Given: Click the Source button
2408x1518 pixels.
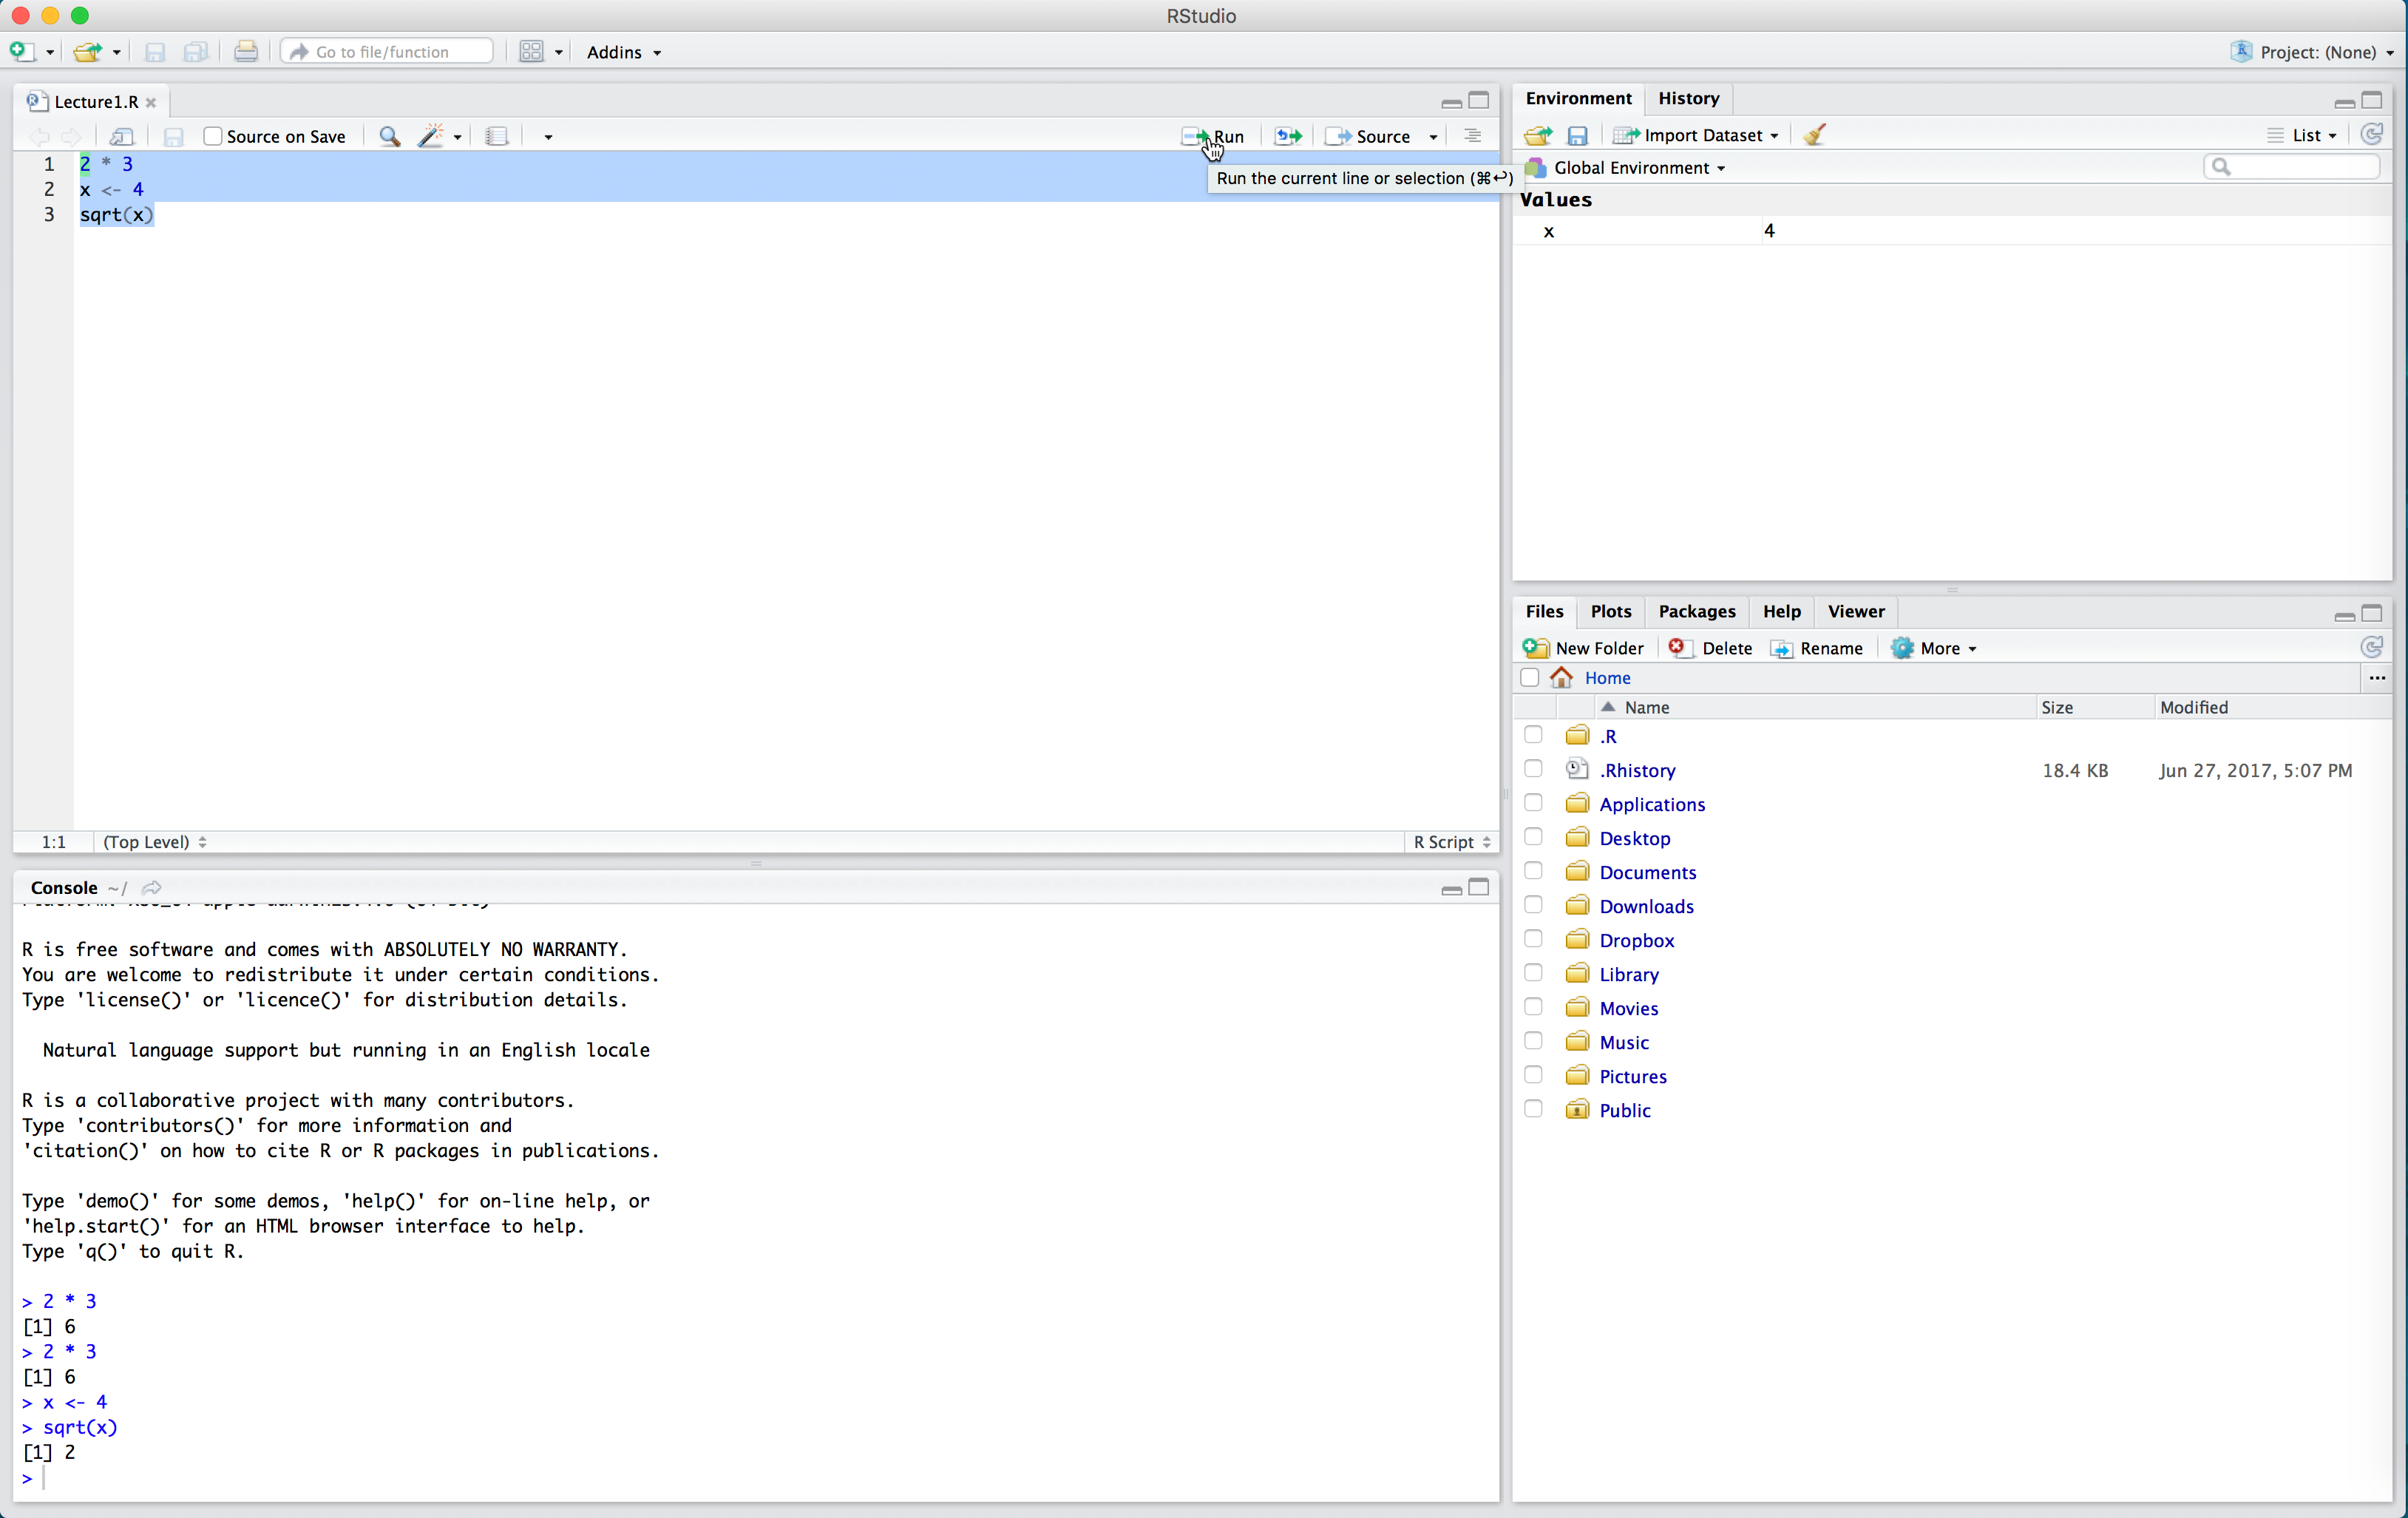Looking at the screenshot, I should click(x=1368, y=136).
